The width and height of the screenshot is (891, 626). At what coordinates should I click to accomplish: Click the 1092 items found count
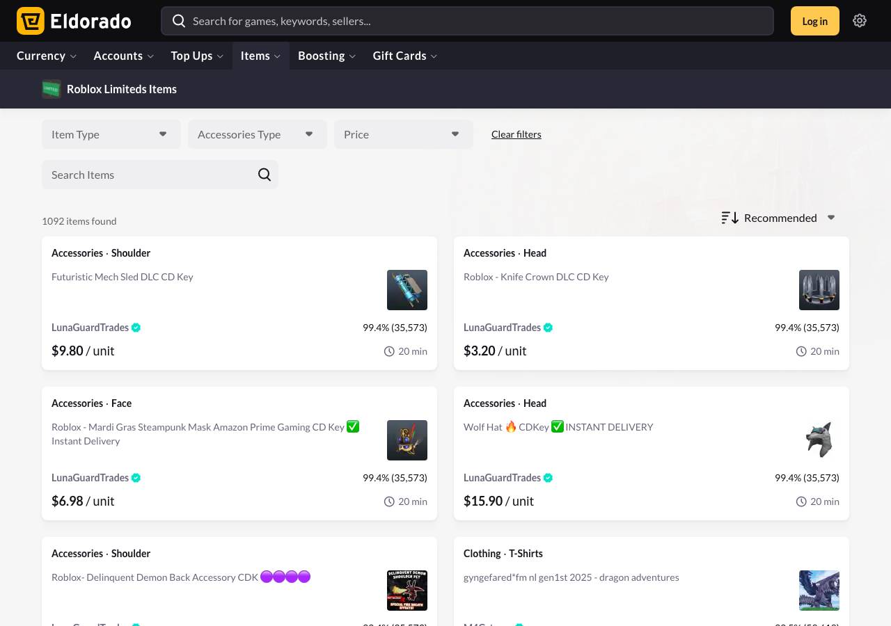click(x=79, y=221)
